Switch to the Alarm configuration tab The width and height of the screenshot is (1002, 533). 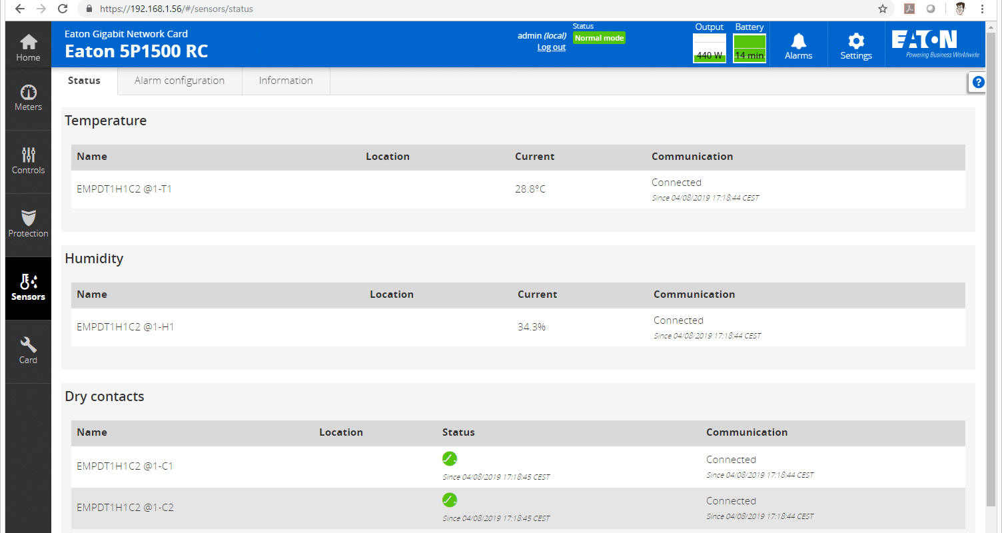click(179, 81)
